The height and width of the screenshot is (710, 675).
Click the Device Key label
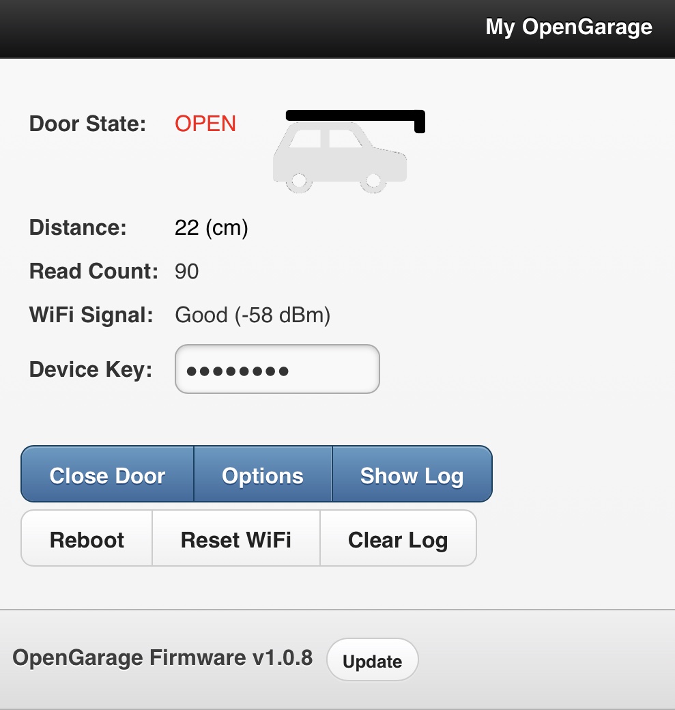(x=90, y=369)
